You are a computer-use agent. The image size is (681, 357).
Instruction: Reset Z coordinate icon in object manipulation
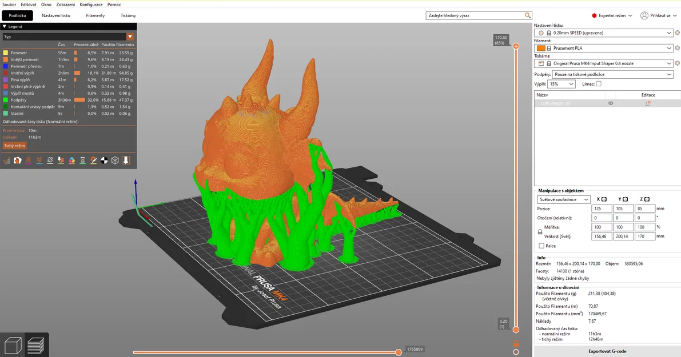(647, 199)
